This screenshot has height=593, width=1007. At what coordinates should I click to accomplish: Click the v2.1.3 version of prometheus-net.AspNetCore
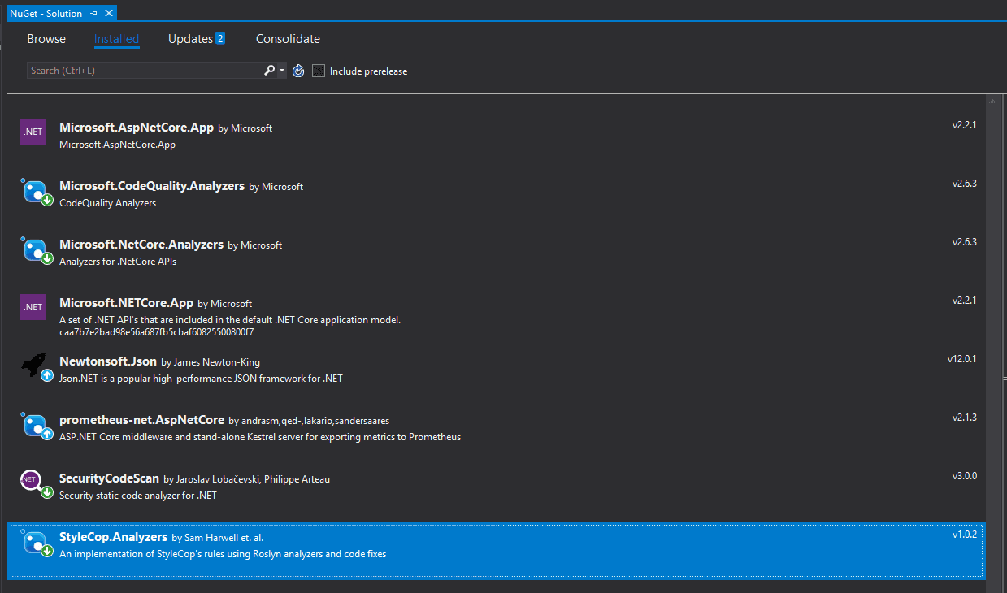(964, 418)
